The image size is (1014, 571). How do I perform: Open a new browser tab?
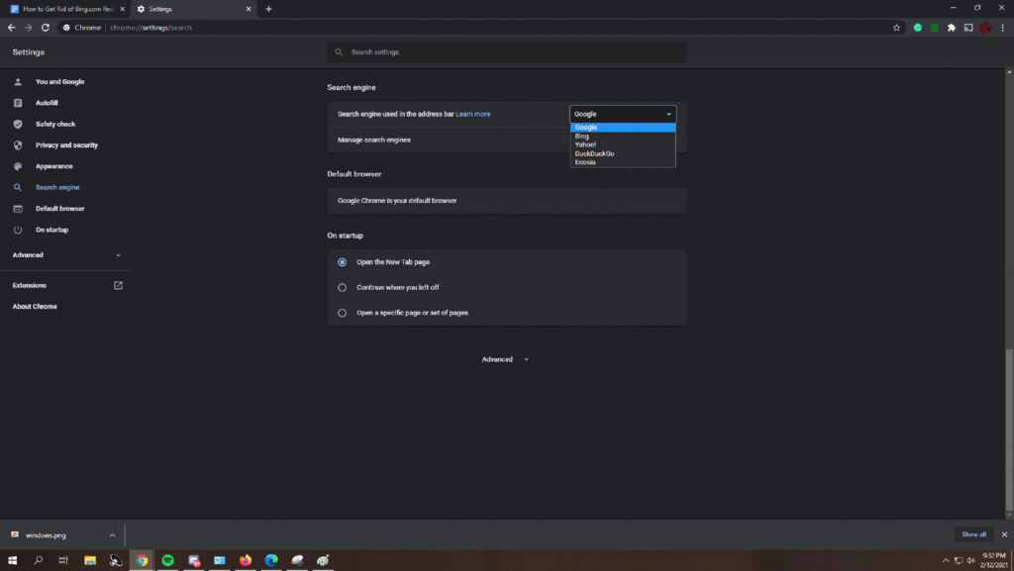pos(268,9)
